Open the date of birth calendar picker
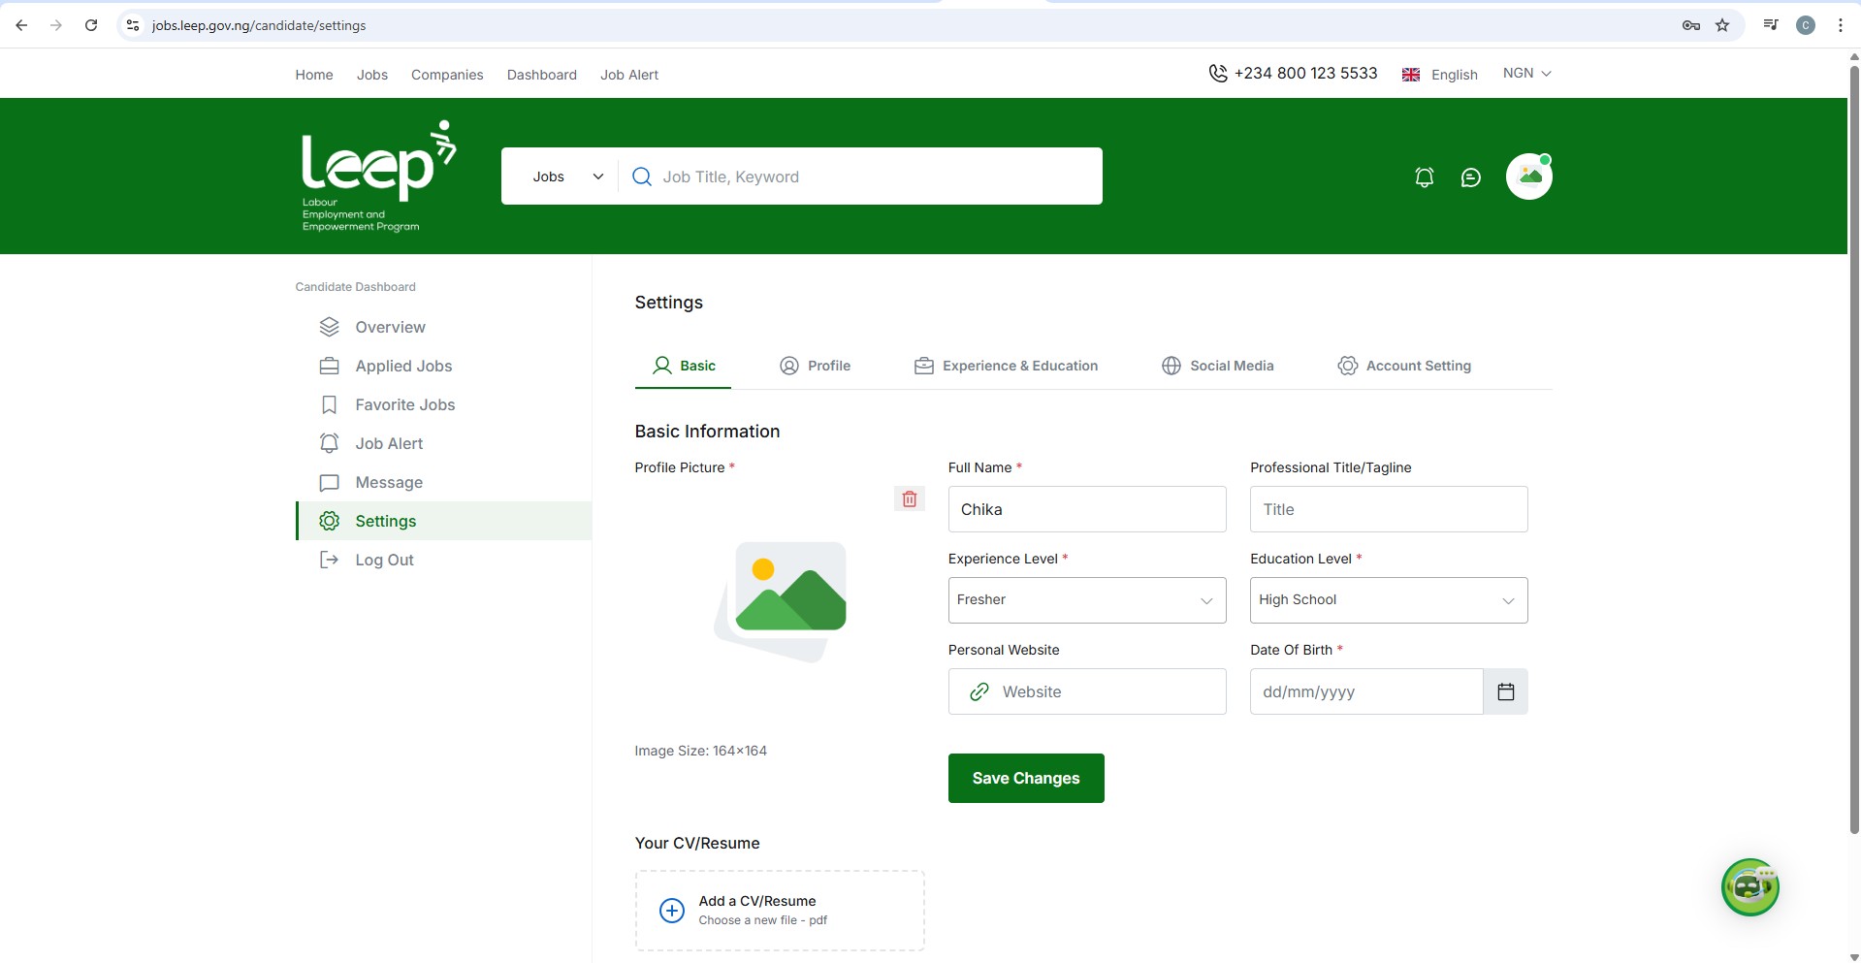The height and width of the screenshot is (963, 1861). (x=1505, y=691)
